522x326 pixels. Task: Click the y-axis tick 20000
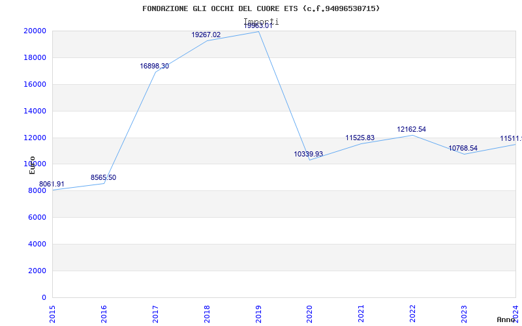(x=35, y=31)
